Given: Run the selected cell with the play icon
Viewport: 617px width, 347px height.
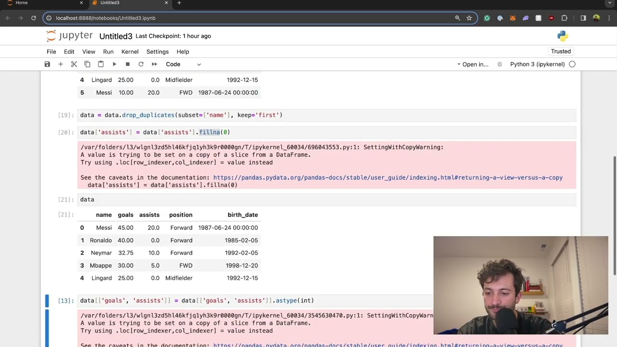Looking at the screenshot, I should pos(114,64).
